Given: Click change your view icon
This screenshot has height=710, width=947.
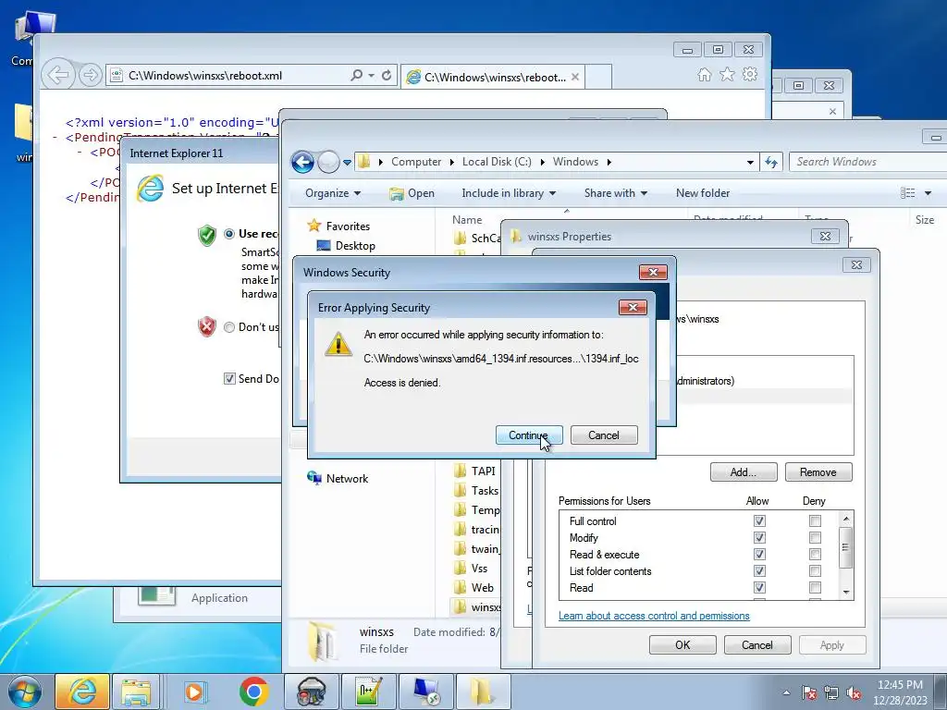Looking at the screenshot, I should tap(908, 193).
